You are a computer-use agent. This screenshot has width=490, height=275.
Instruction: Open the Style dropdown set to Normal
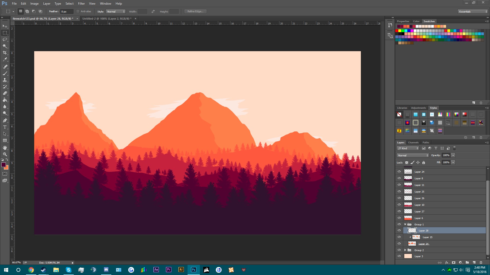point(116,11)
